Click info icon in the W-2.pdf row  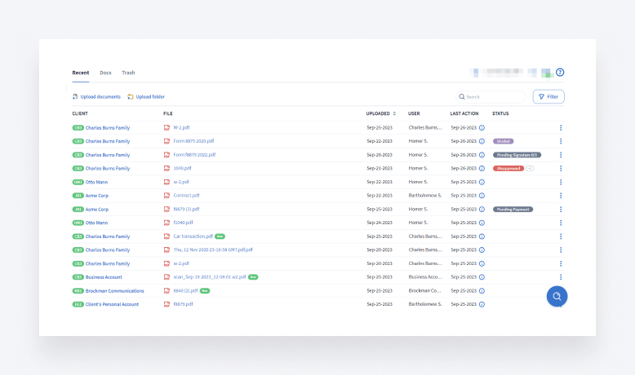tap(482, 127)
